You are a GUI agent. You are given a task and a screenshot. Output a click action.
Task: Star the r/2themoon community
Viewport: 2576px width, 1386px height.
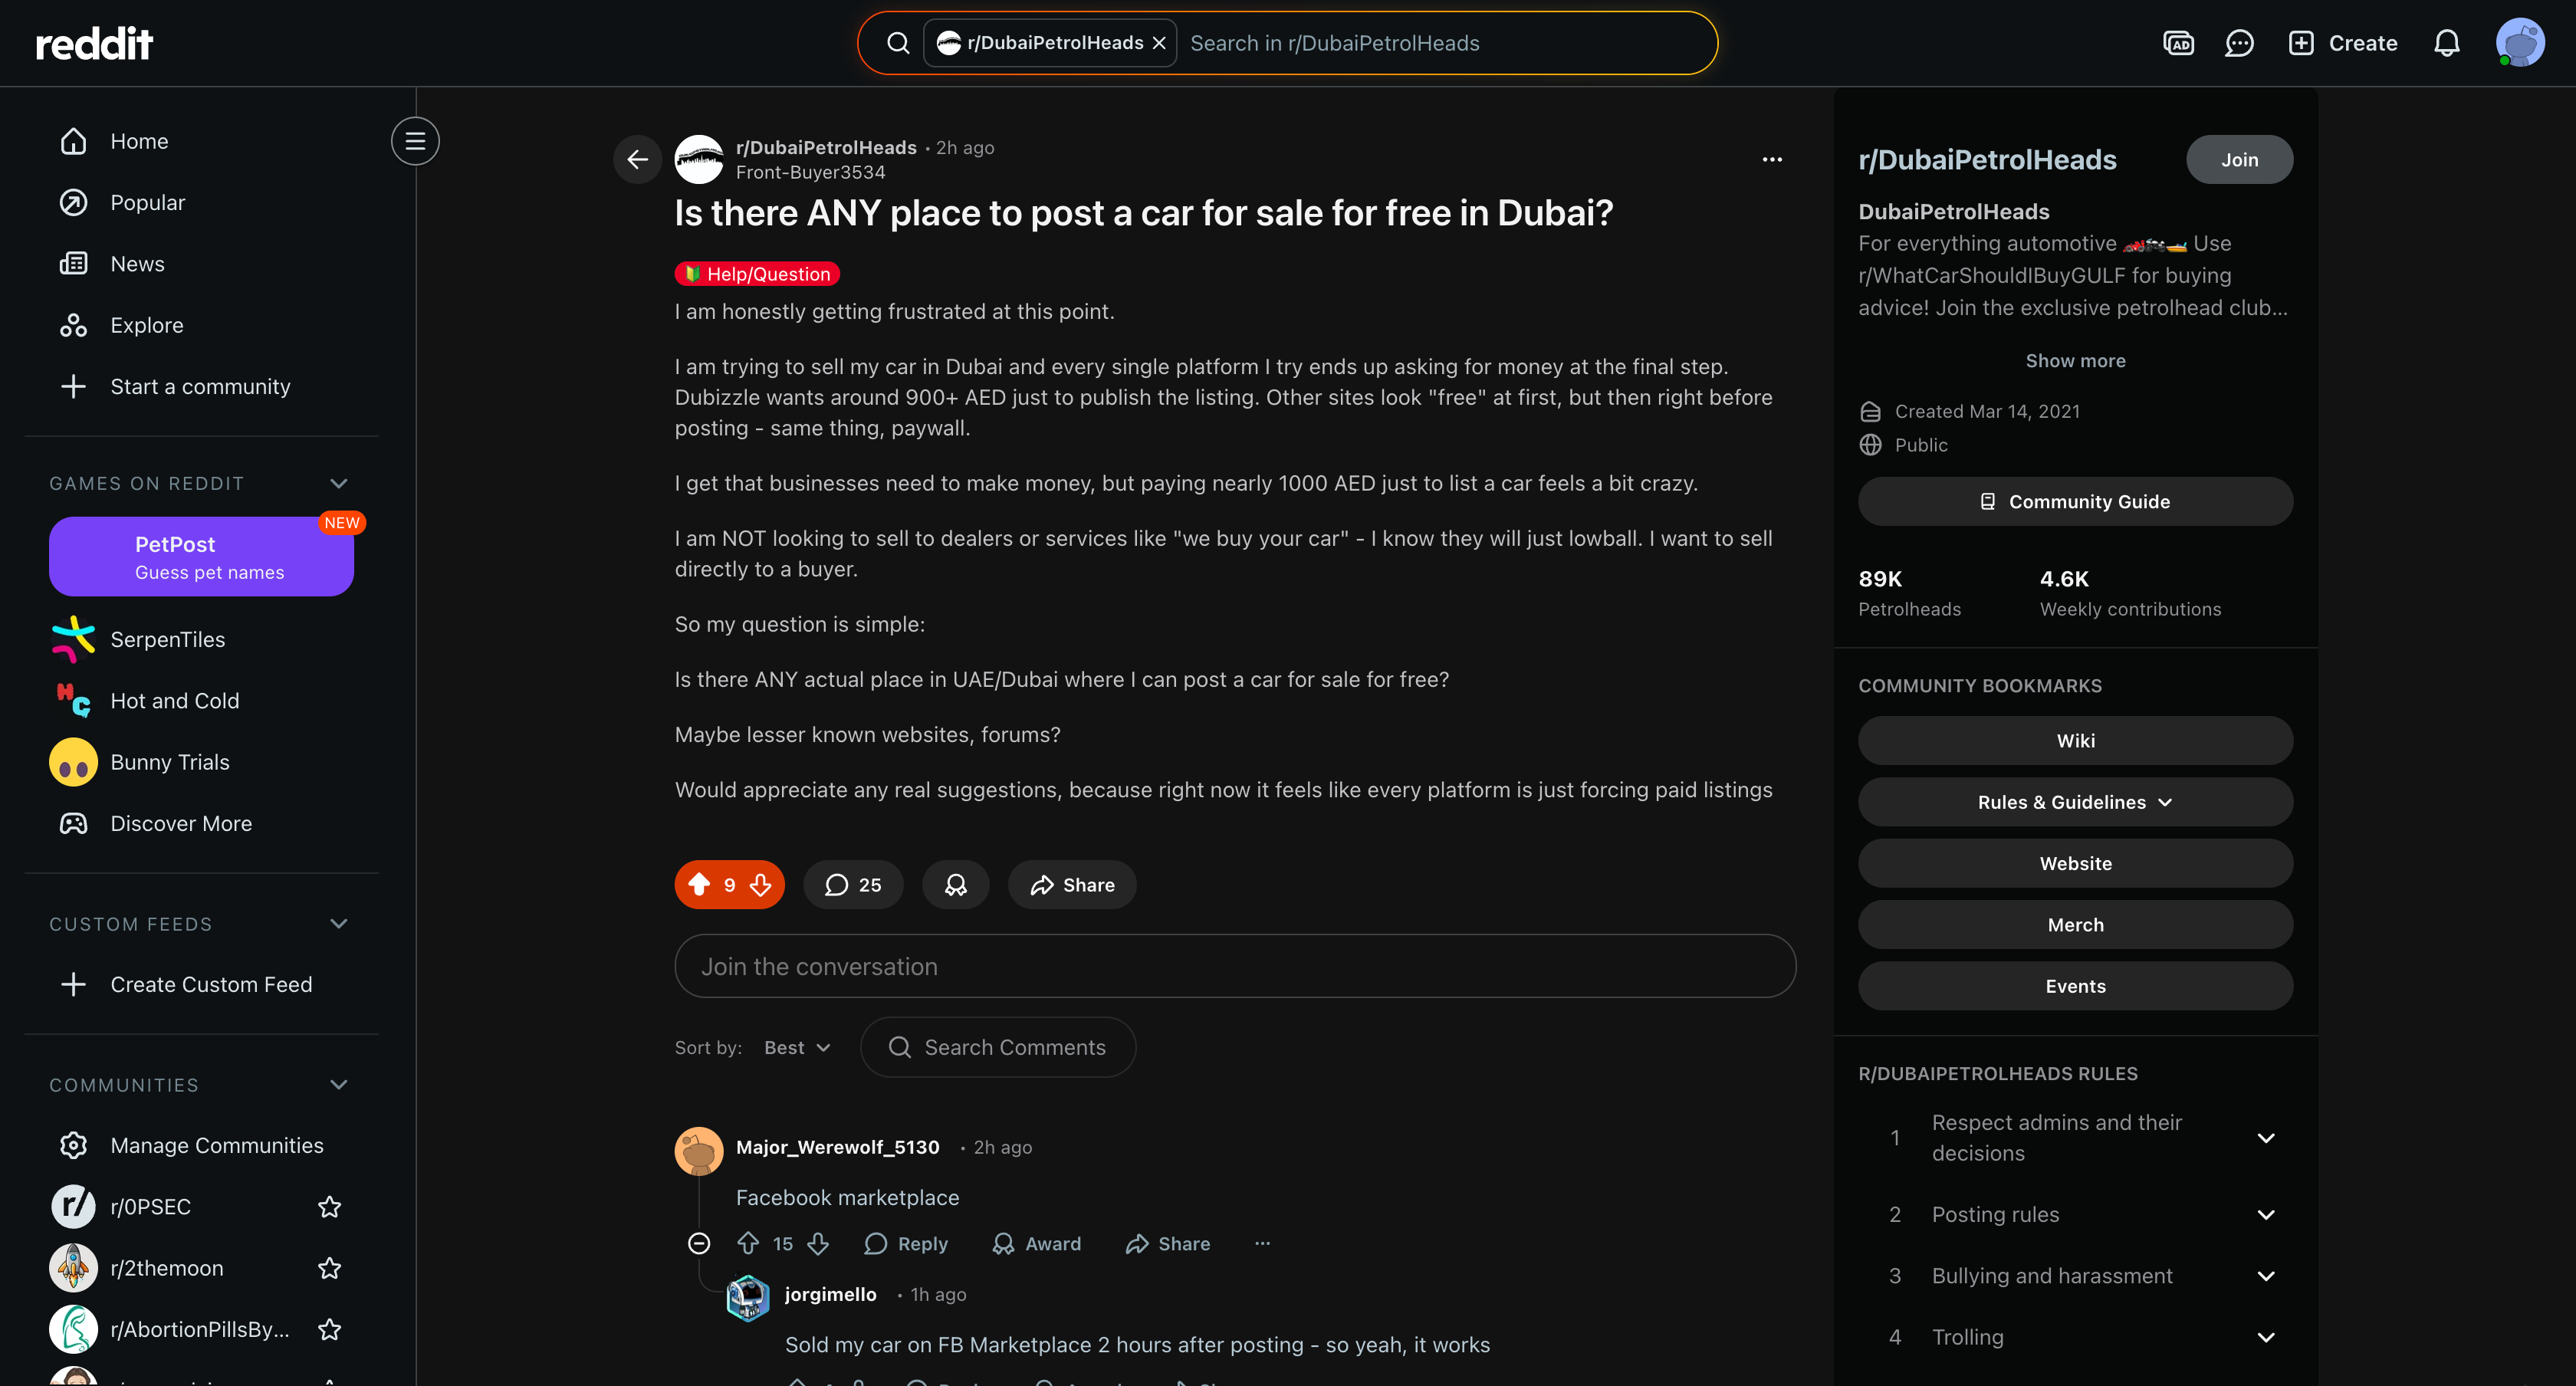point(329,1268)
